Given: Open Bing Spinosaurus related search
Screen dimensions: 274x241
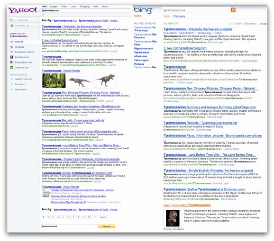Looking at the screenshot, I should click(142, 53).
